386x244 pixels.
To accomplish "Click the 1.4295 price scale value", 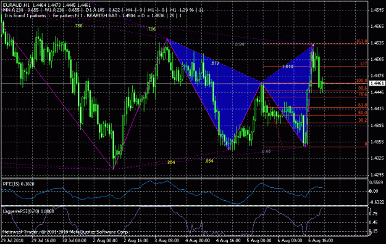I will pyautogui.click(x=377, y=175).
